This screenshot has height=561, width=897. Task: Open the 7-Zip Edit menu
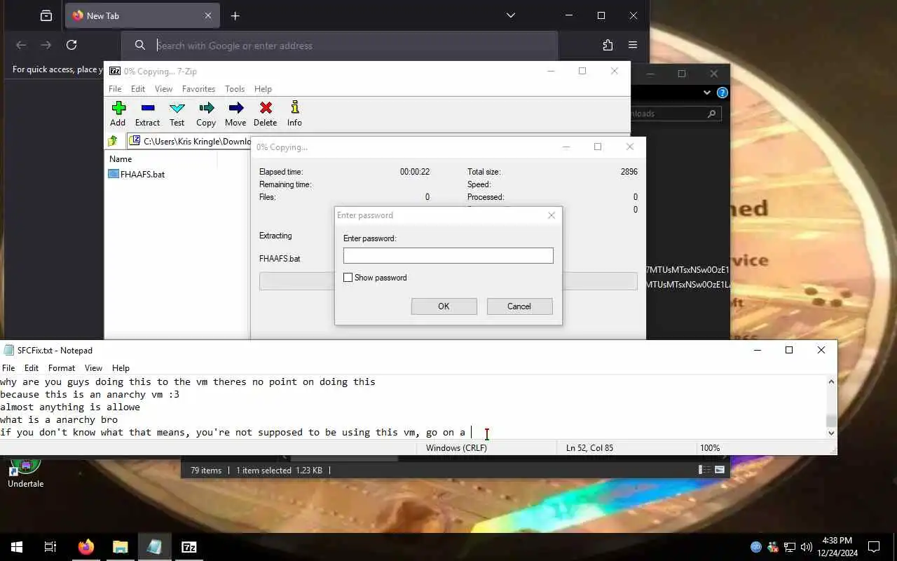(138, 89)
